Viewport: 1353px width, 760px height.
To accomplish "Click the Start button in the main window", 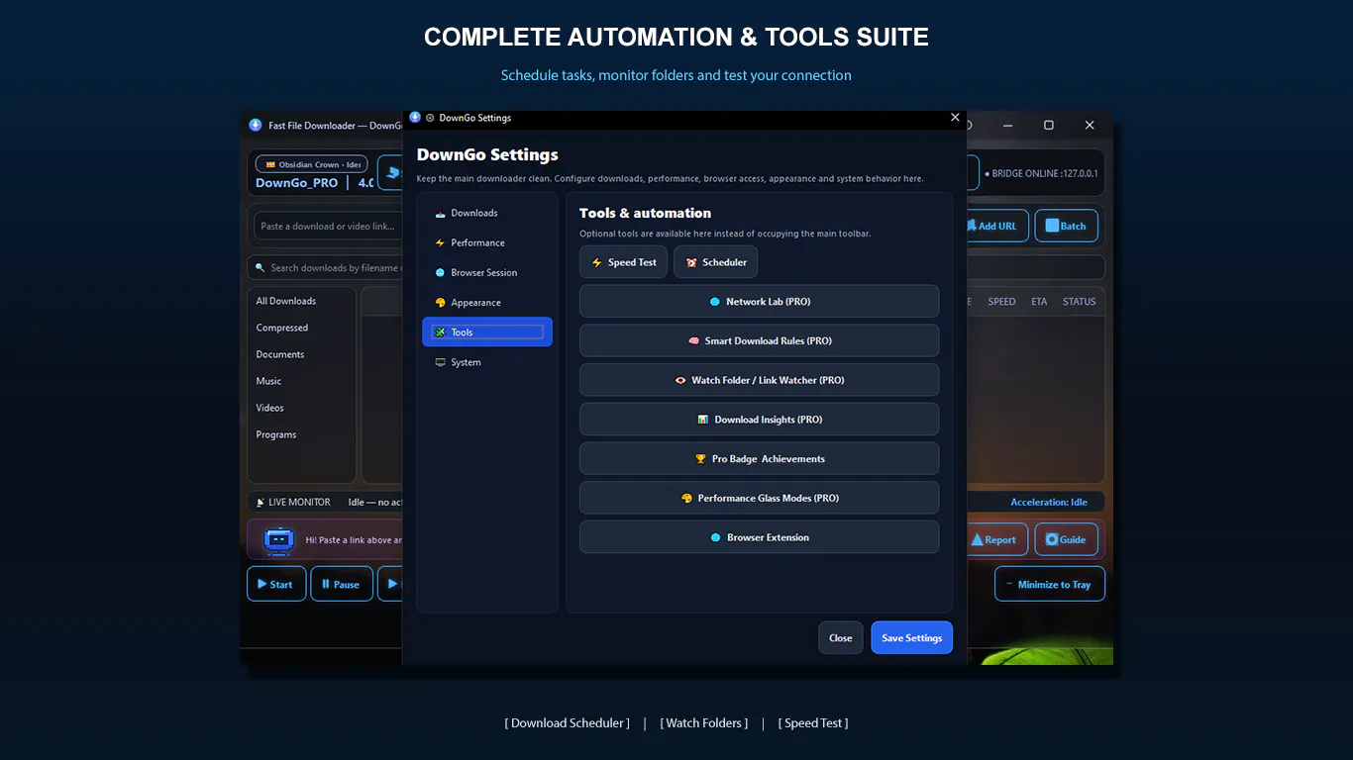I will pos(275,584).
